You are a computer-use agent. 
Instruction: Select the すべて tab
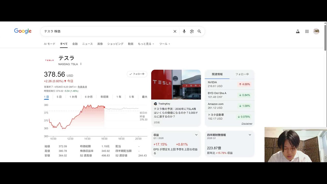tap(64, 44)
